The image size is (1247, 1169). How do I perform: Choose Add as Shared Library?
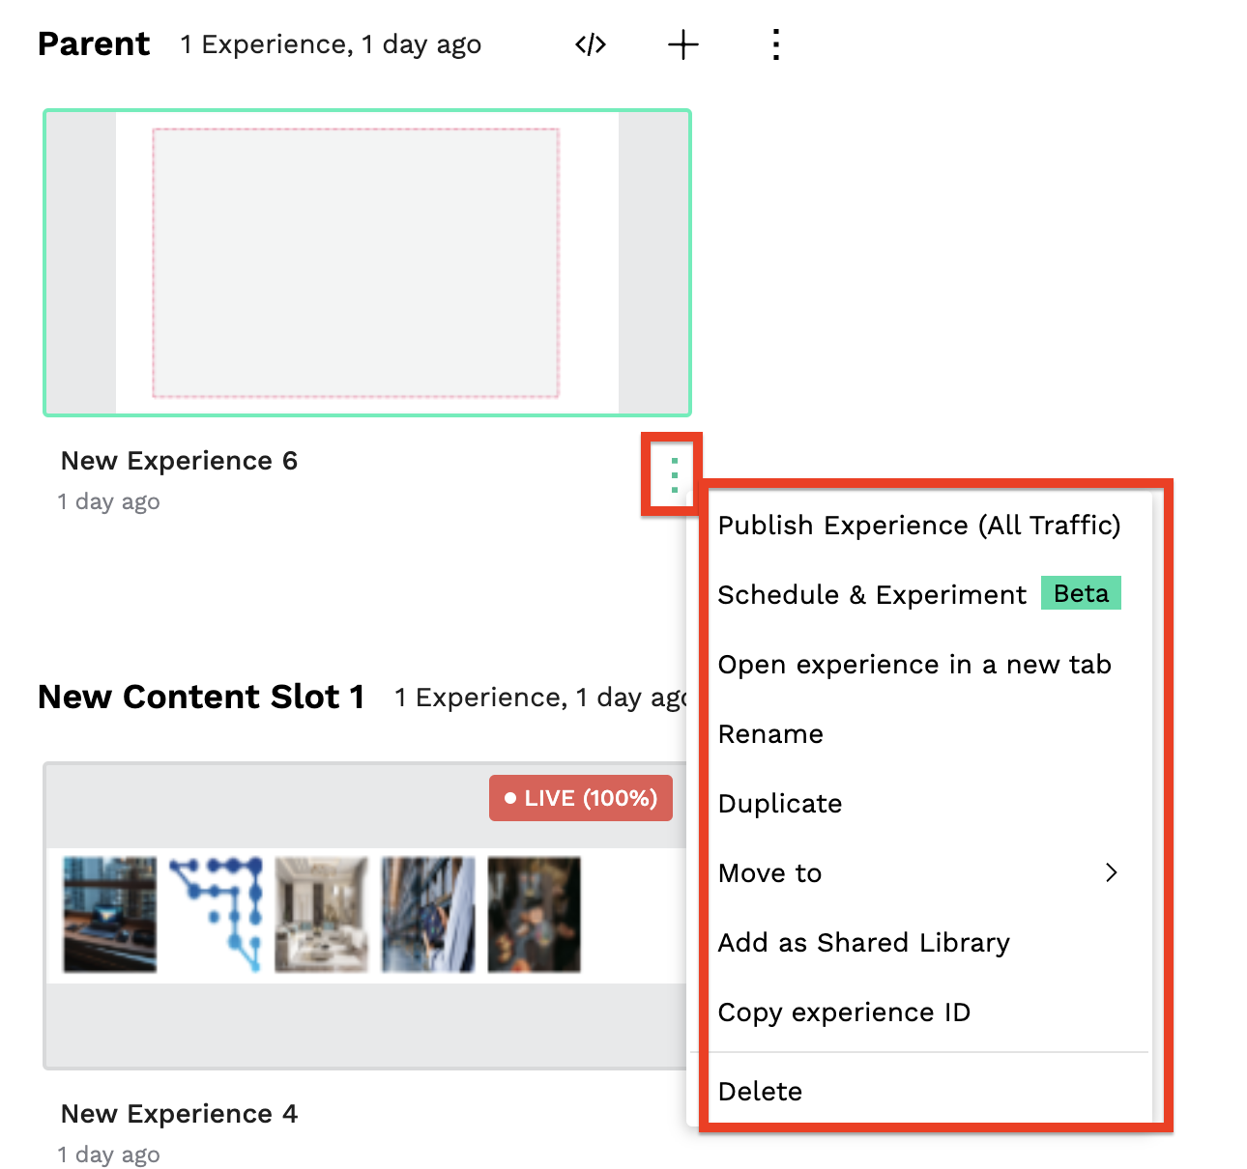click(864, 943)
